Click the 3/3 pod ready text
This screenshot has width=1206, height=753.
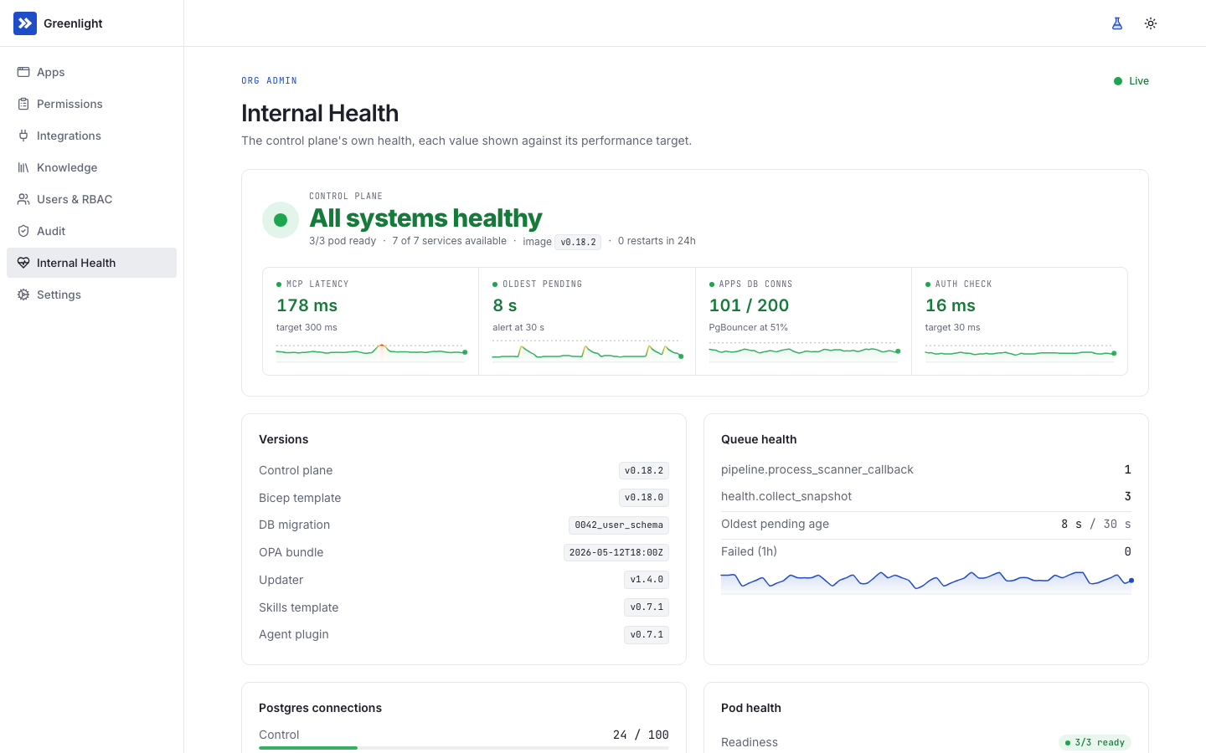point(343,241)
